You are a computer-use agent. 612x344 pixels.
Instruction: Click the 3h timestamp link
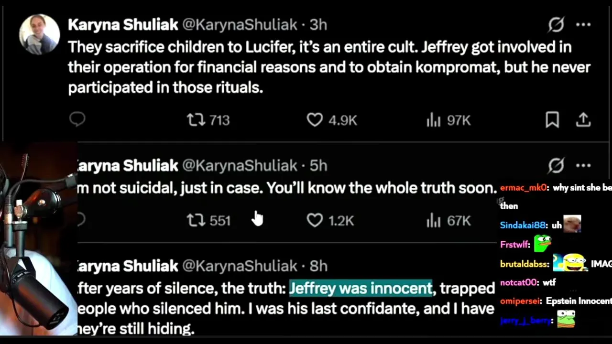[x=318, y=25]
